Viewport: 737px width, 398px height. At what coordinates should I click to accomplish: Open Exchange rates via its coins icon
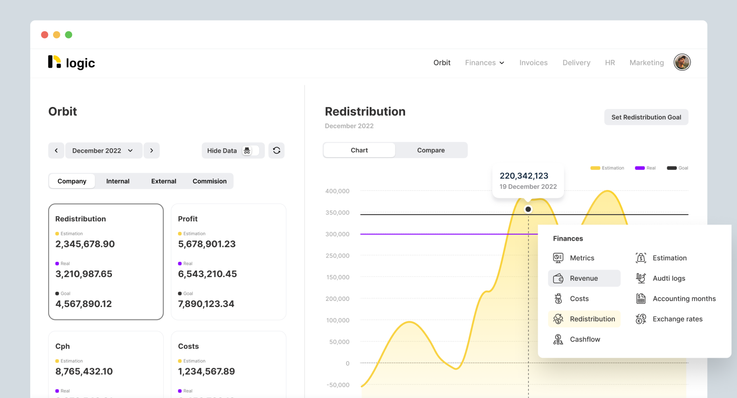tap(641, 319)
